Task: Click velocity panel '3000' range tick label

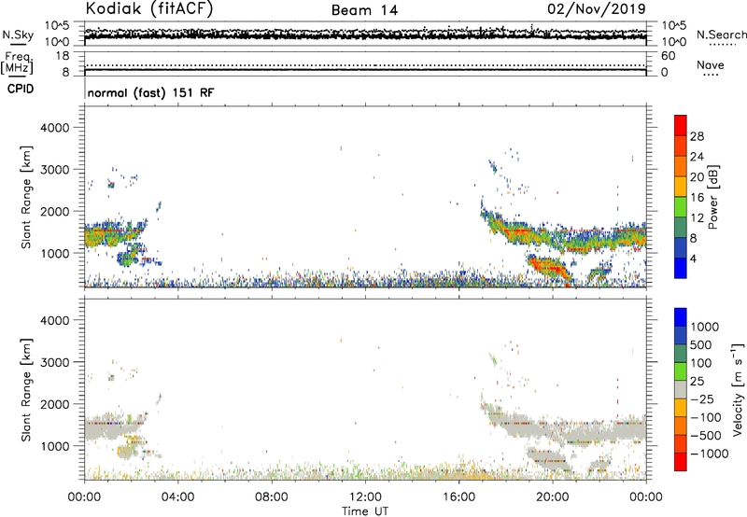Action: [54, 362]
